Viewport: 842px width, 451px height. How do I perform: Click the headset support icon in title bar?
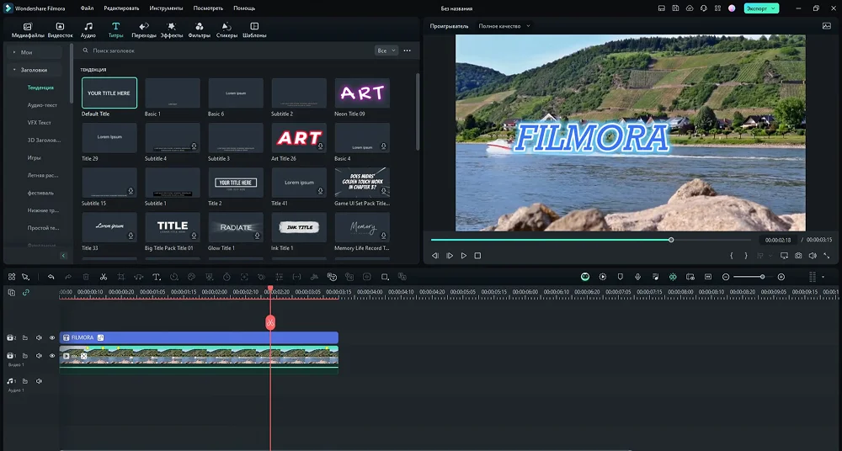coord(703,8)
